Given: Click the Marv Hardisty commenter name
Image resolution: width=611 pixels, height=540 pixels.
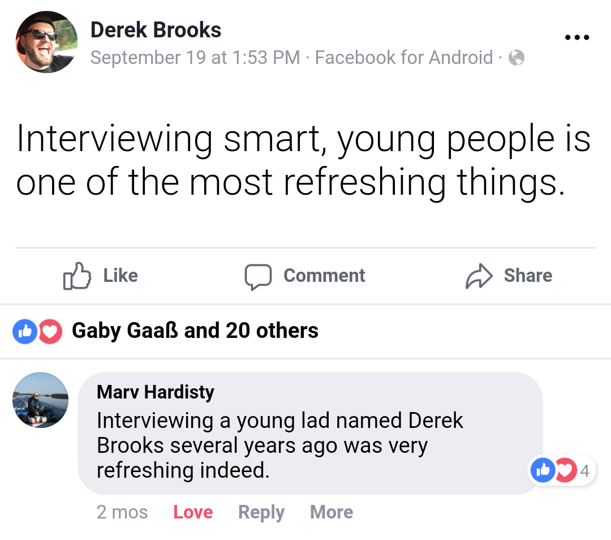Looking at the screenshot, I should click(156, 392).
